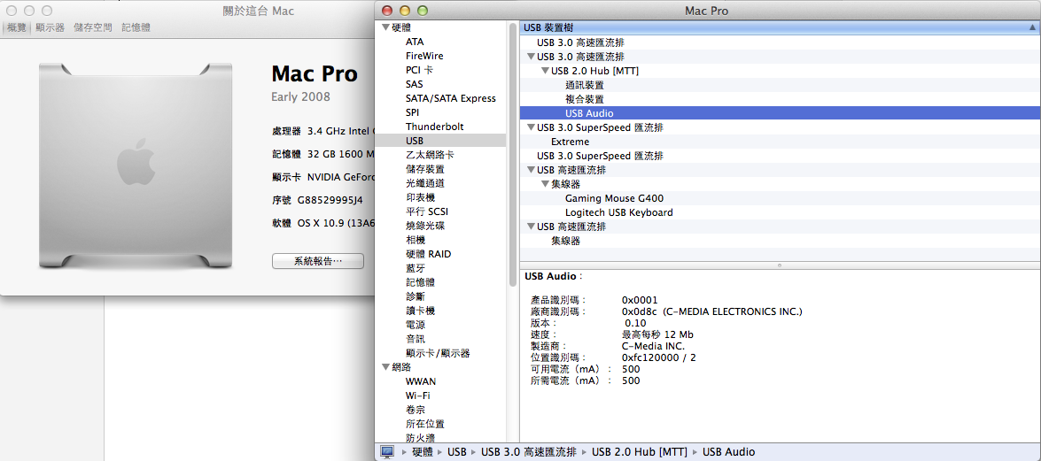
Task: Collapse the 集線器 node above Gaming Mouse G400
Action: click(x=545, y=184)
